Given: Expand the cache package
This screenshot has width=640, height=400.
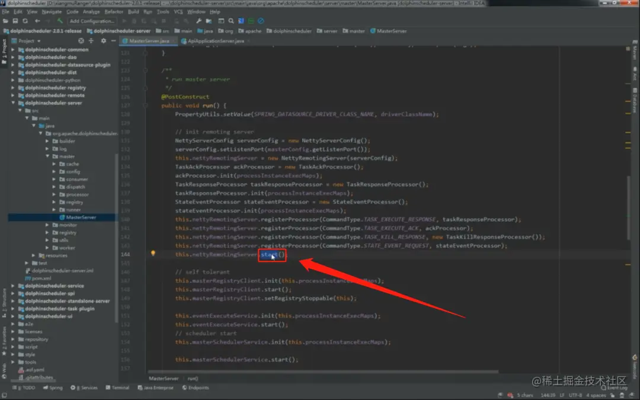Looking at the screenshot, I should [x=54, y=164].
